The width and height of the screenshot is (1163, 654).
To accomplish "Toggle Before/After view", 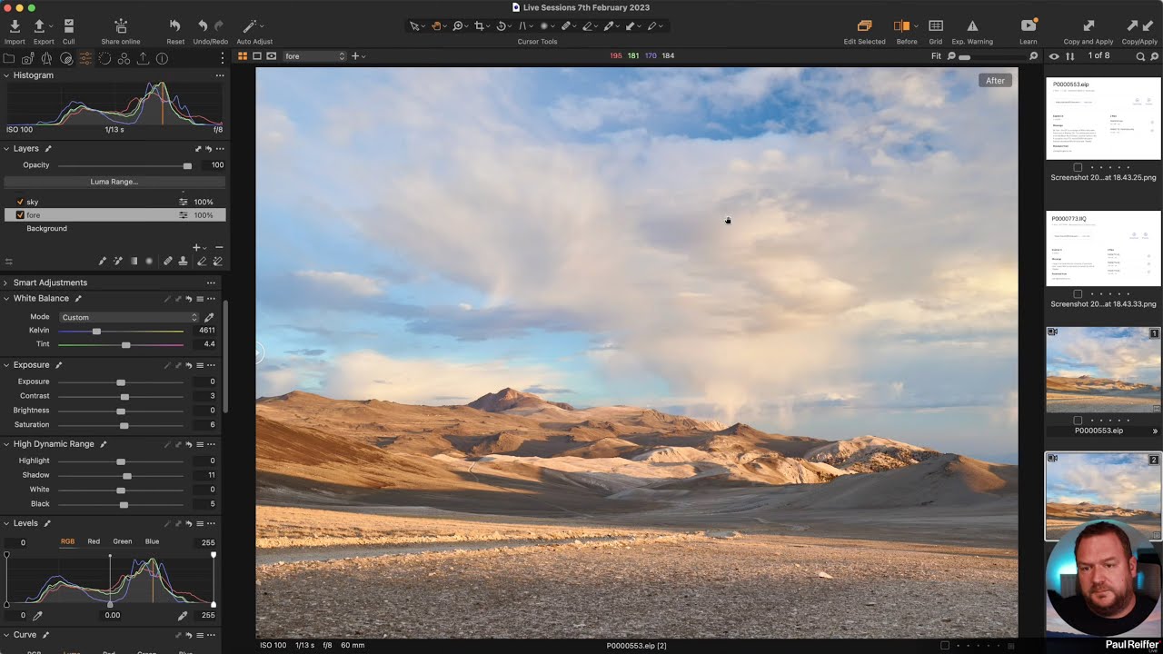I will click(901, 26).
